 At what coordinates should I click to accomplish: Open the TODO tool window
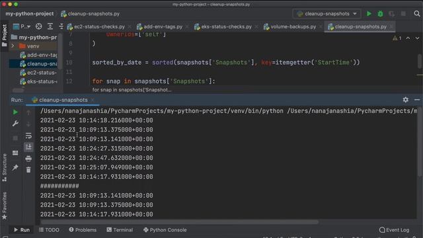(x=49, y=230)
